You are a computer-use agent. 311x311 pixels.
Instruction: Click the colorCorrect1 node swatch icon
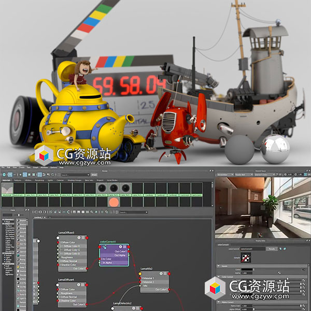(104, 247)
